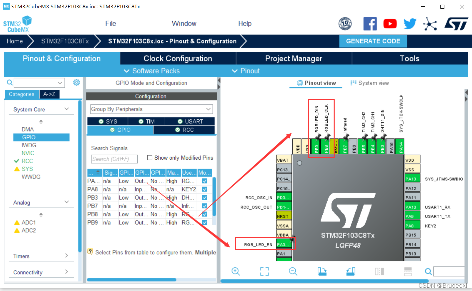Rotate the chip clockwise

[x=322, y=271]
